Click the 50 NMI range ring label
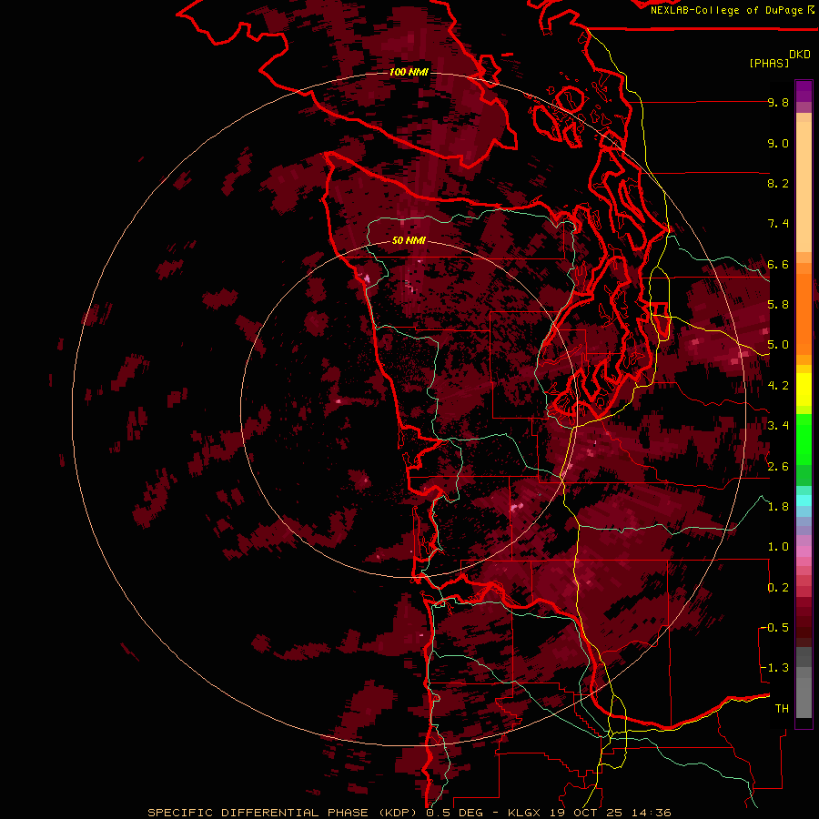This screenshot has height=819, width=819. 409,240
